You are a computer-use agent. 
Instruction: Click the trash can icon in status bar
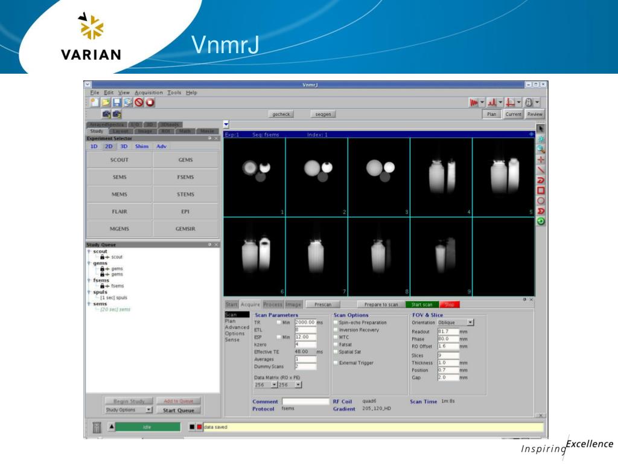click(97, 427)
